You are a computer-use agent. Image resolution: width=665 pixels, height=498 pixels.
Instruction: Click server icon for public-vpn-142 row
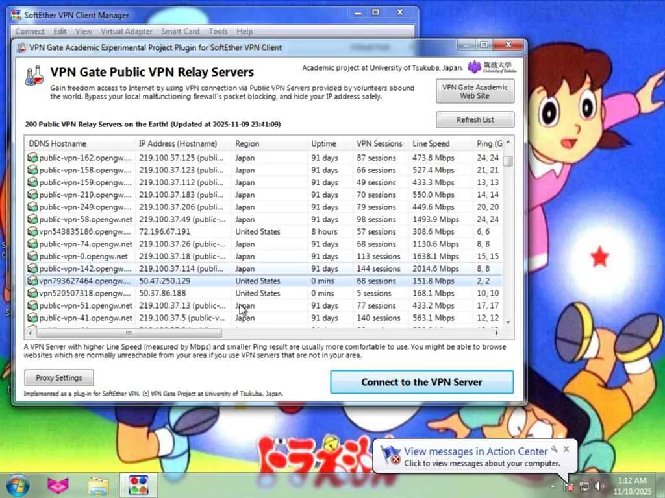click(32, 268)
